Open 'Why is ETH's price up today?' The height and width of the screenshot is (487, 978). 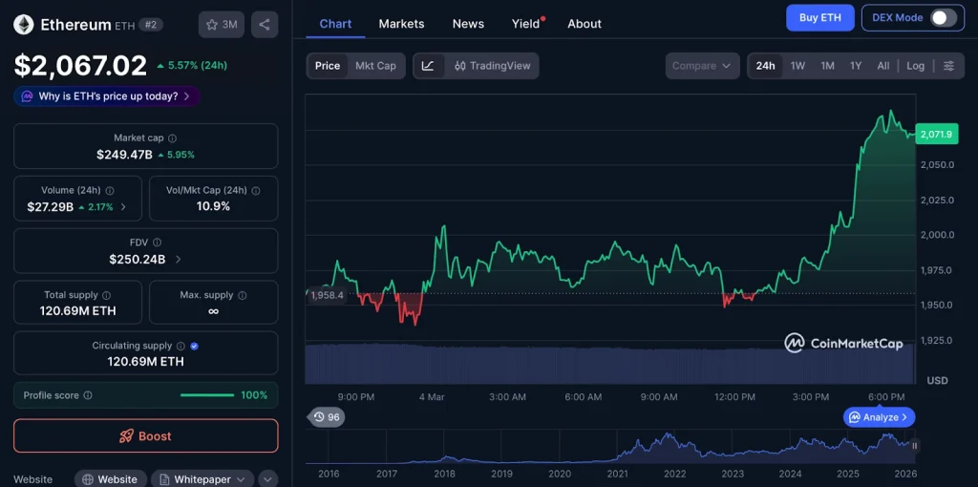[107, 96]
